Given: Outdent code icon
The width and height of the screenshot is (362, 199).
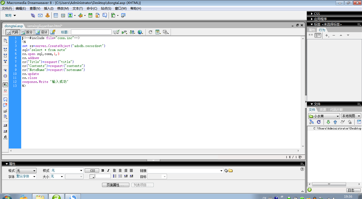Looking at the screenshot, I should click(x=5, y=131).
